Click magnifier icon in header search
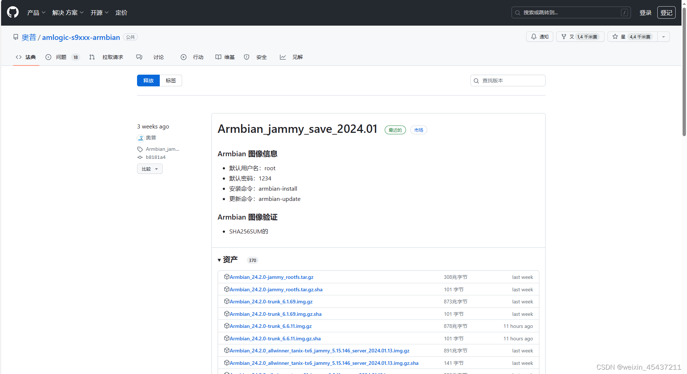The height and width of the screenshot is (374, 687). 517,13
